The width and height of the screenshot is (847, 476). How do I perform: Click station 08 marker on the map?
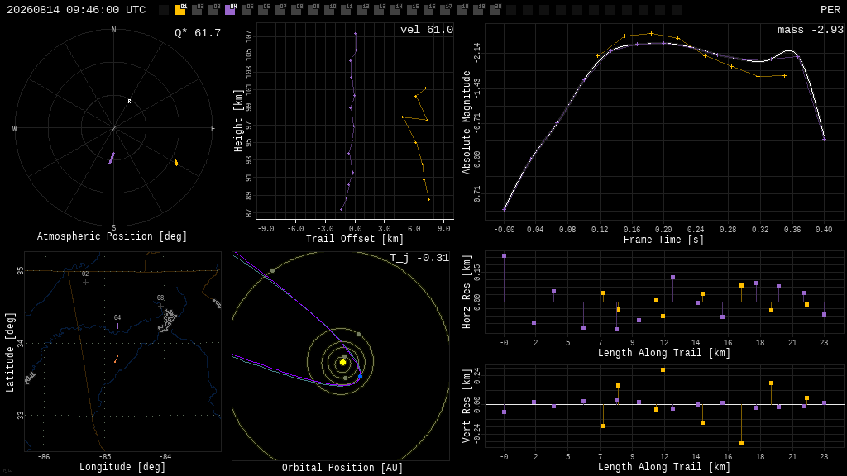(160, 306)
